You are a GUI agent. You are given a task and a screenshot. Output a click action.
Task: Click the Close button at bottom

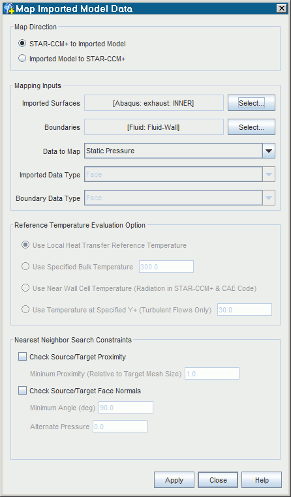(218, 480)
